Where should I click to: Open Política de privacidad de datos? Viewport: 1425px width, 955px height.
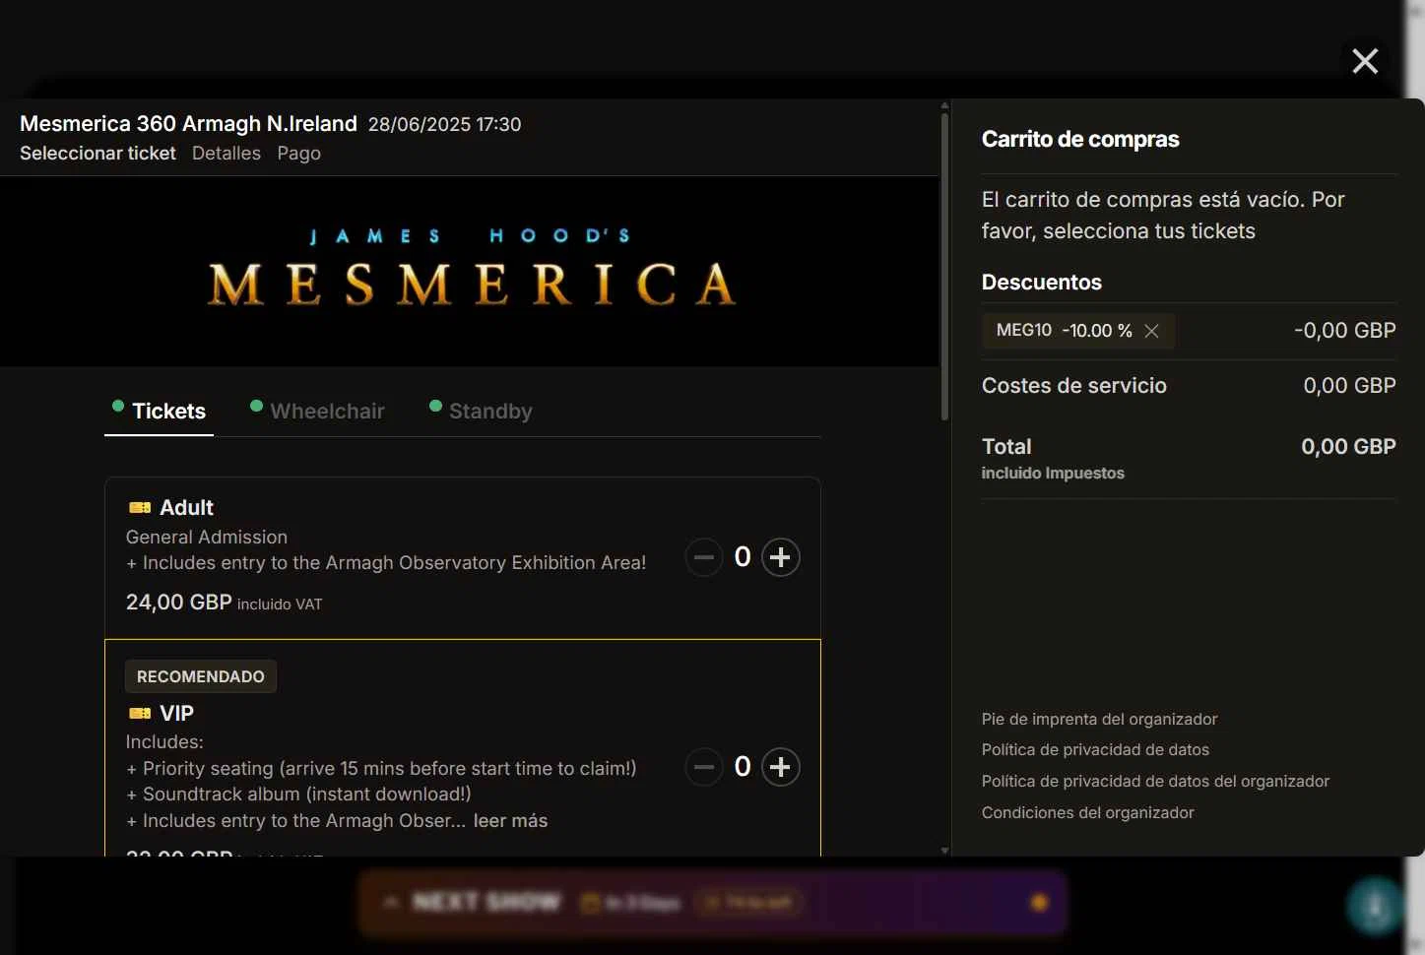click(x=1095, y=749)
